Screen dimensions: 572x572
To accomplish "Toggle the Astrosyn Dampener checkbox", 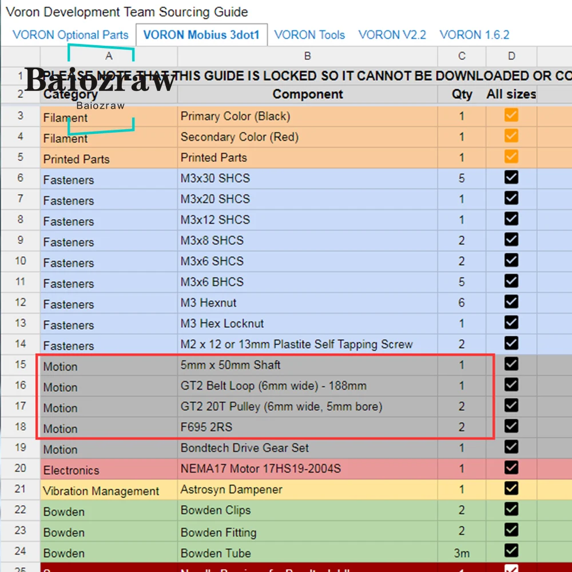I will [511, 488].
